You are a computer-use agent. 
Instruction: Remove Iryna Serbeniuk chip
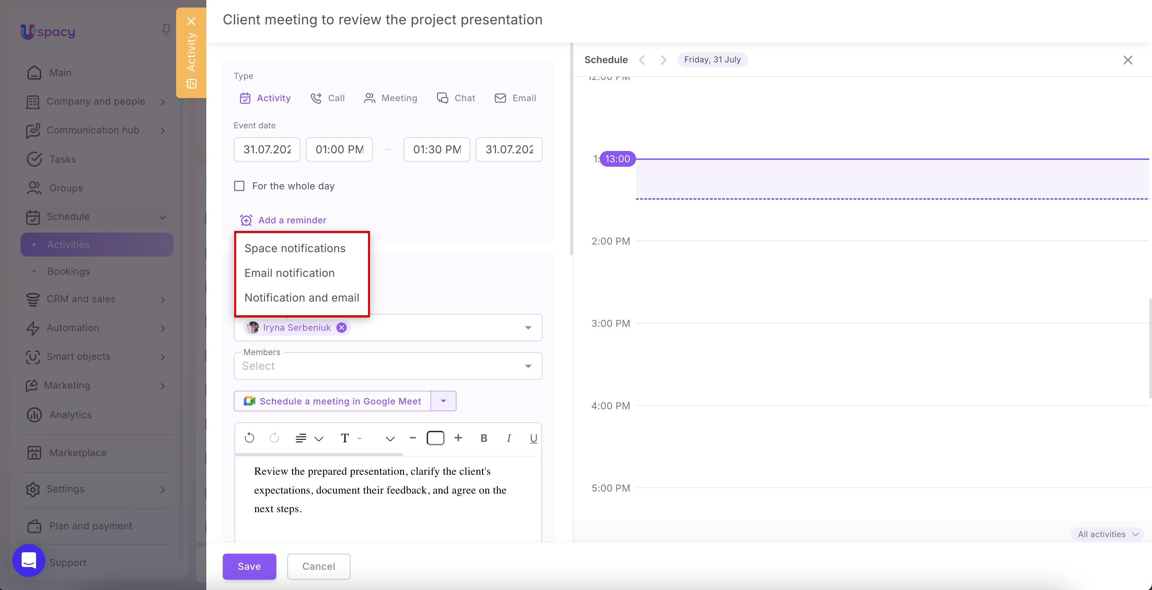[x=342, y=328]
